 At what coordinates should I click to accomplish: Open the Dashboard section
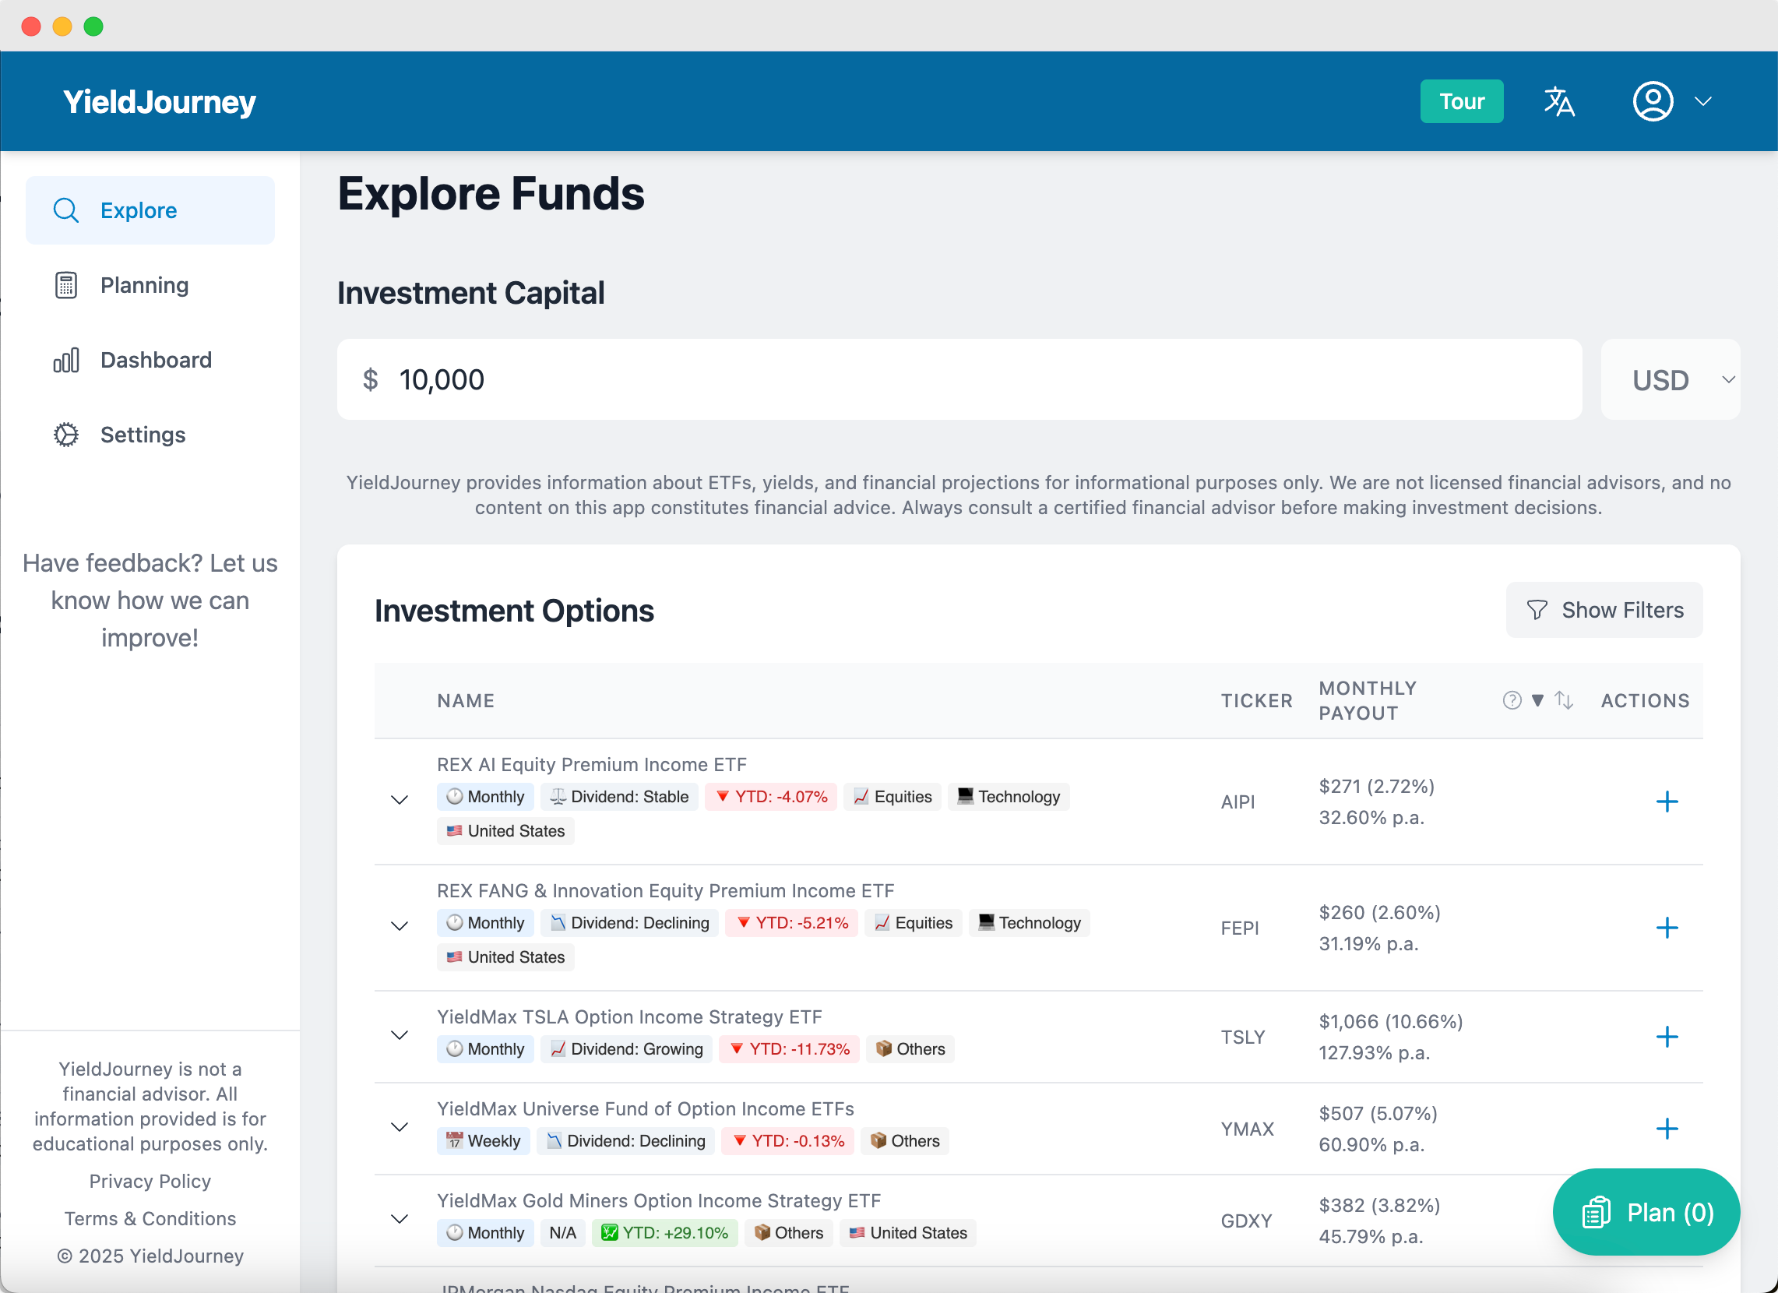coord(150,360)
